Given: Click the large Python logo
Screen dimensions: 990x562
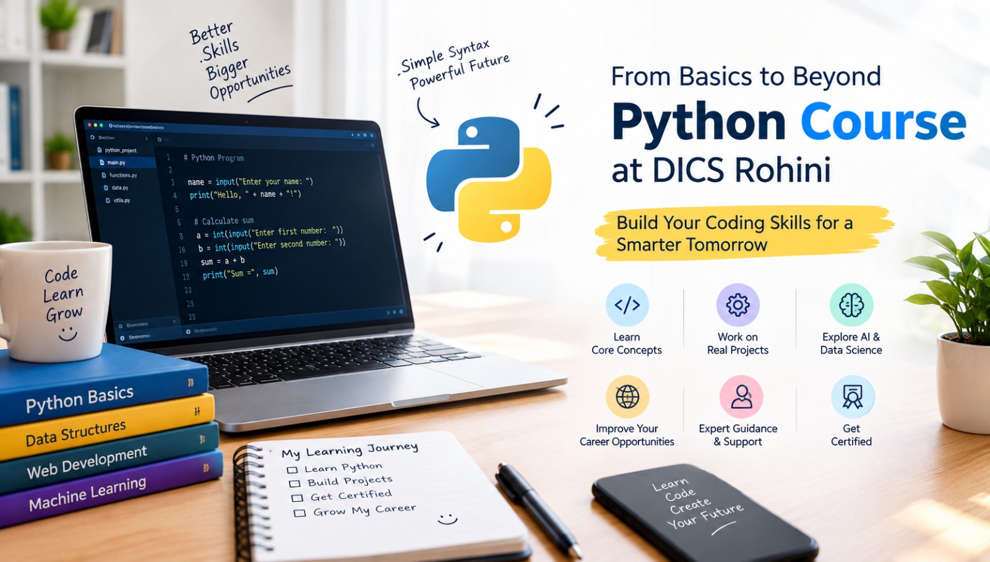Looking at the screenshot, I should click(x=489, y=179).
